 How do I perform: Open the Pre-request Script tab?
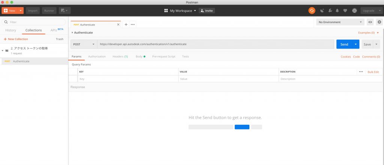click(x=163, y=56)
